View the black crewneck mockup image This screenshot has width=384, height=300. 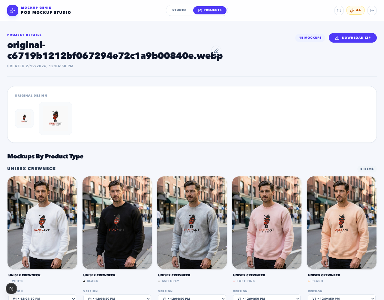pyautogui.click(x=117, y=223)
